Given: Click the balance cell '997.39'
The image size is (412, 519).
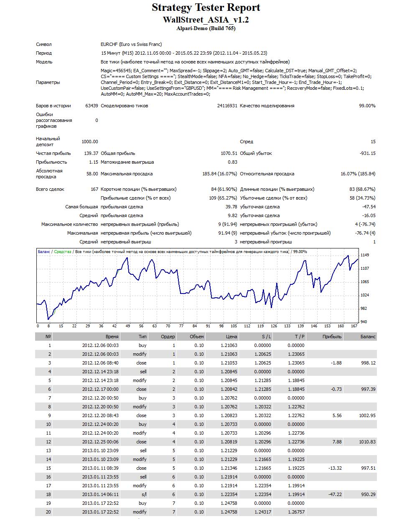Looking at the screenshot, I should (x=369, y=389).
